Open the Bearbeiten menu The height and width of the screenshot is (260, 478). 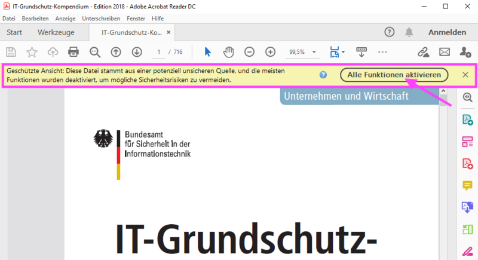tap(35, 19)
